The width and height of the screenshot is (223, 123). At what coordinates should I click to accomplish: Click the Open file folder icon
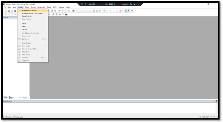9,11
